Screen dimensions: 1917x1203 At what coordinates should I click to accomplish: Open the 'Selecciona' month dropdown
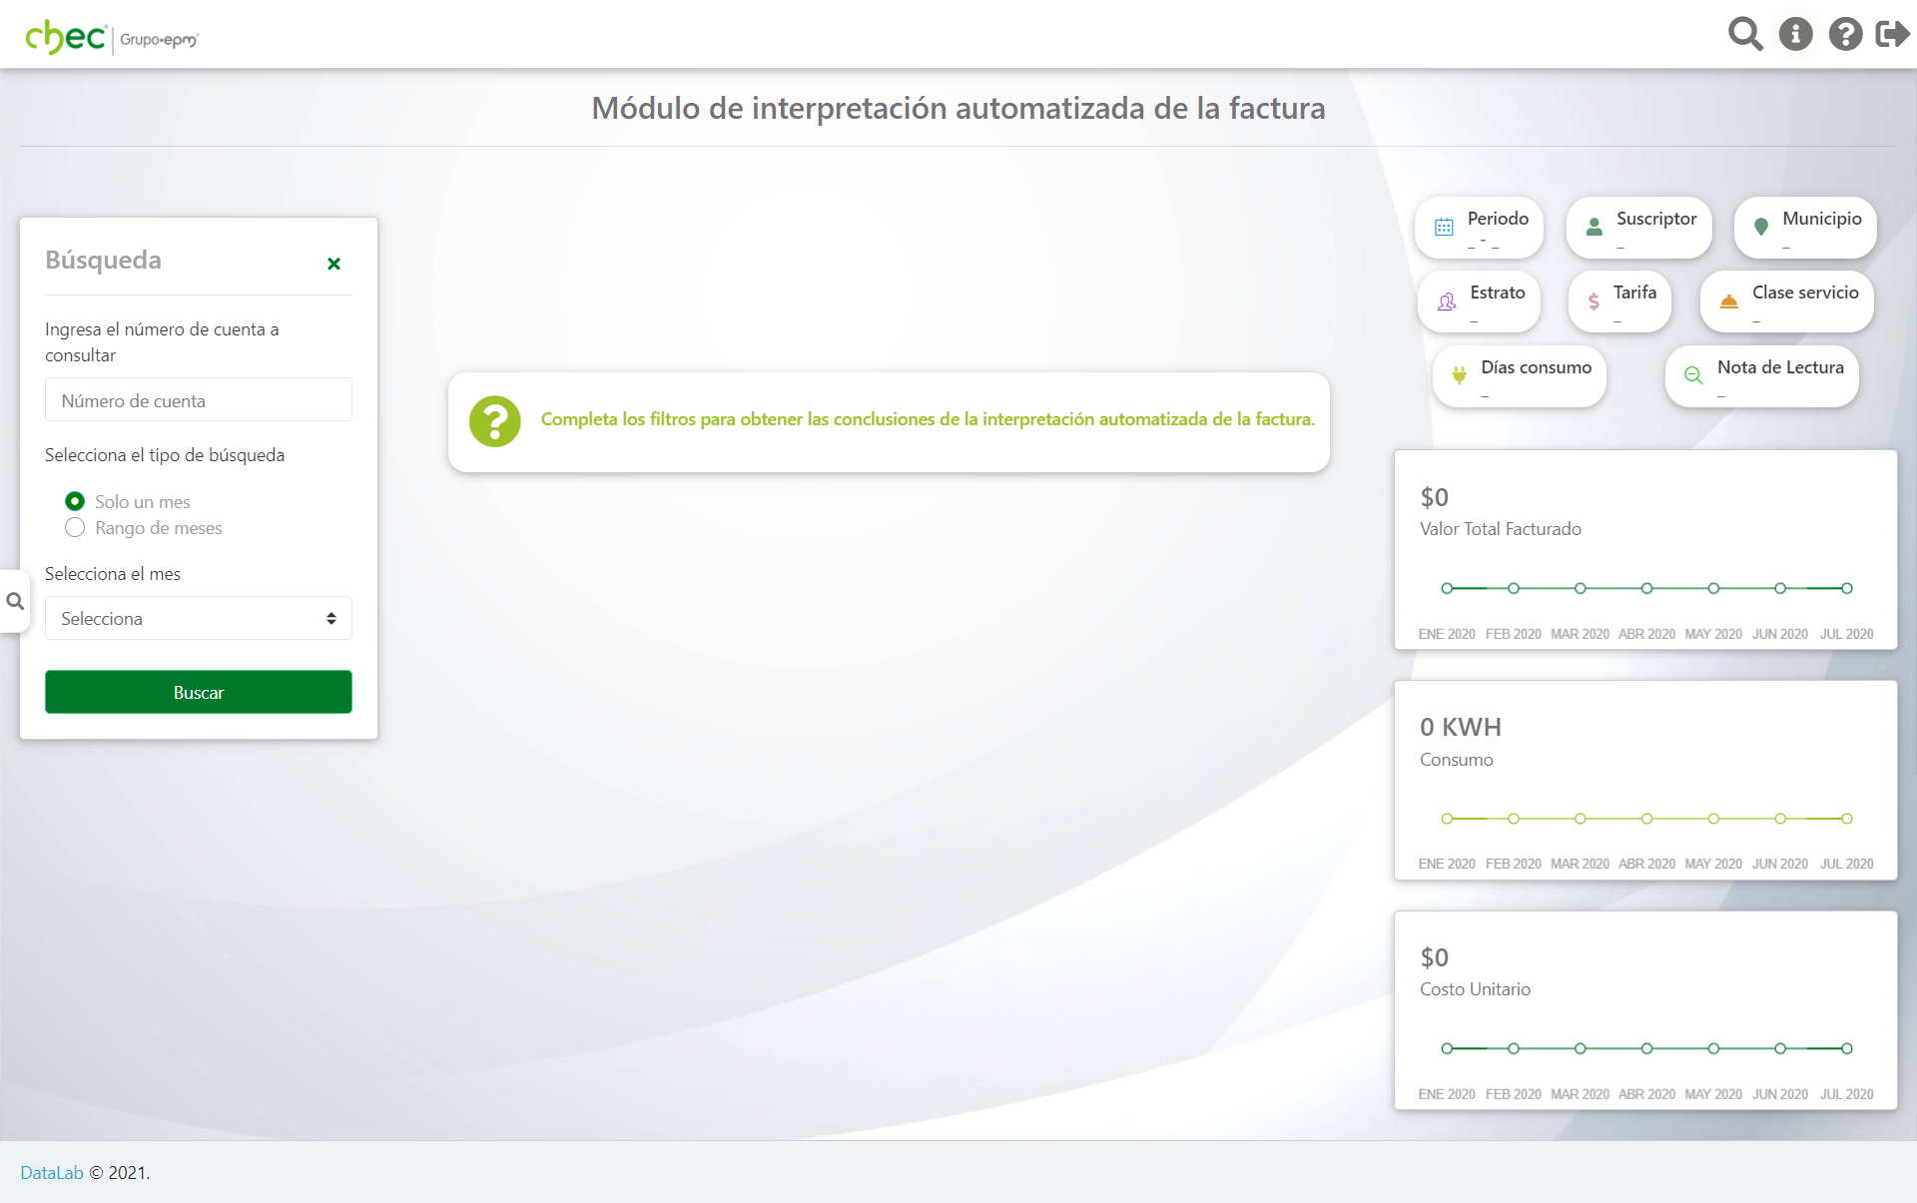pyautogui.click(x=198, y=618)
